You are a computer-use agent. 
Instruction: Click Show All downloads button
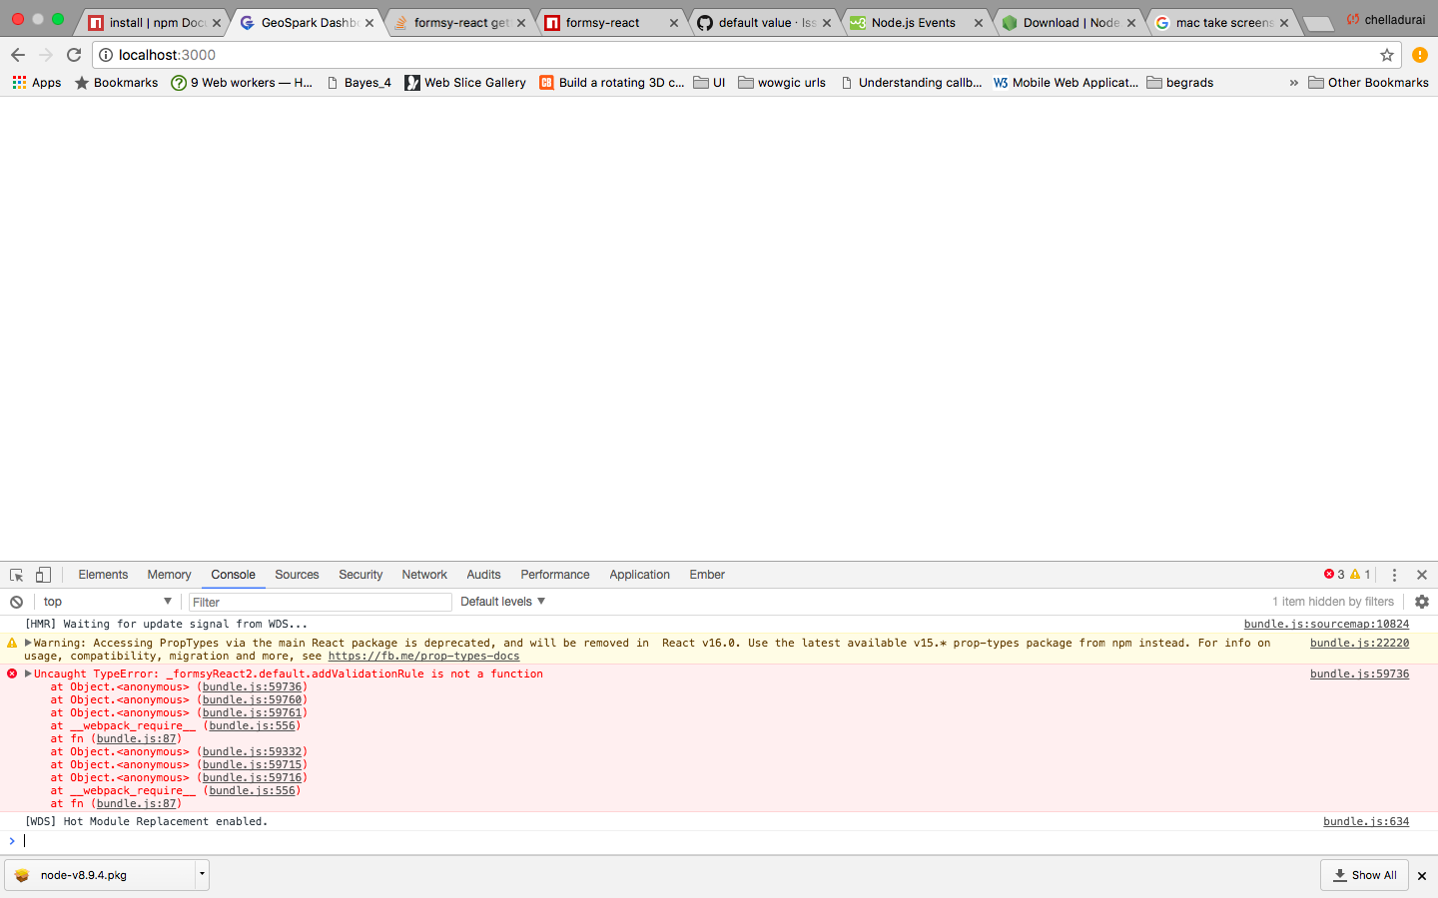pos(1364,875)
